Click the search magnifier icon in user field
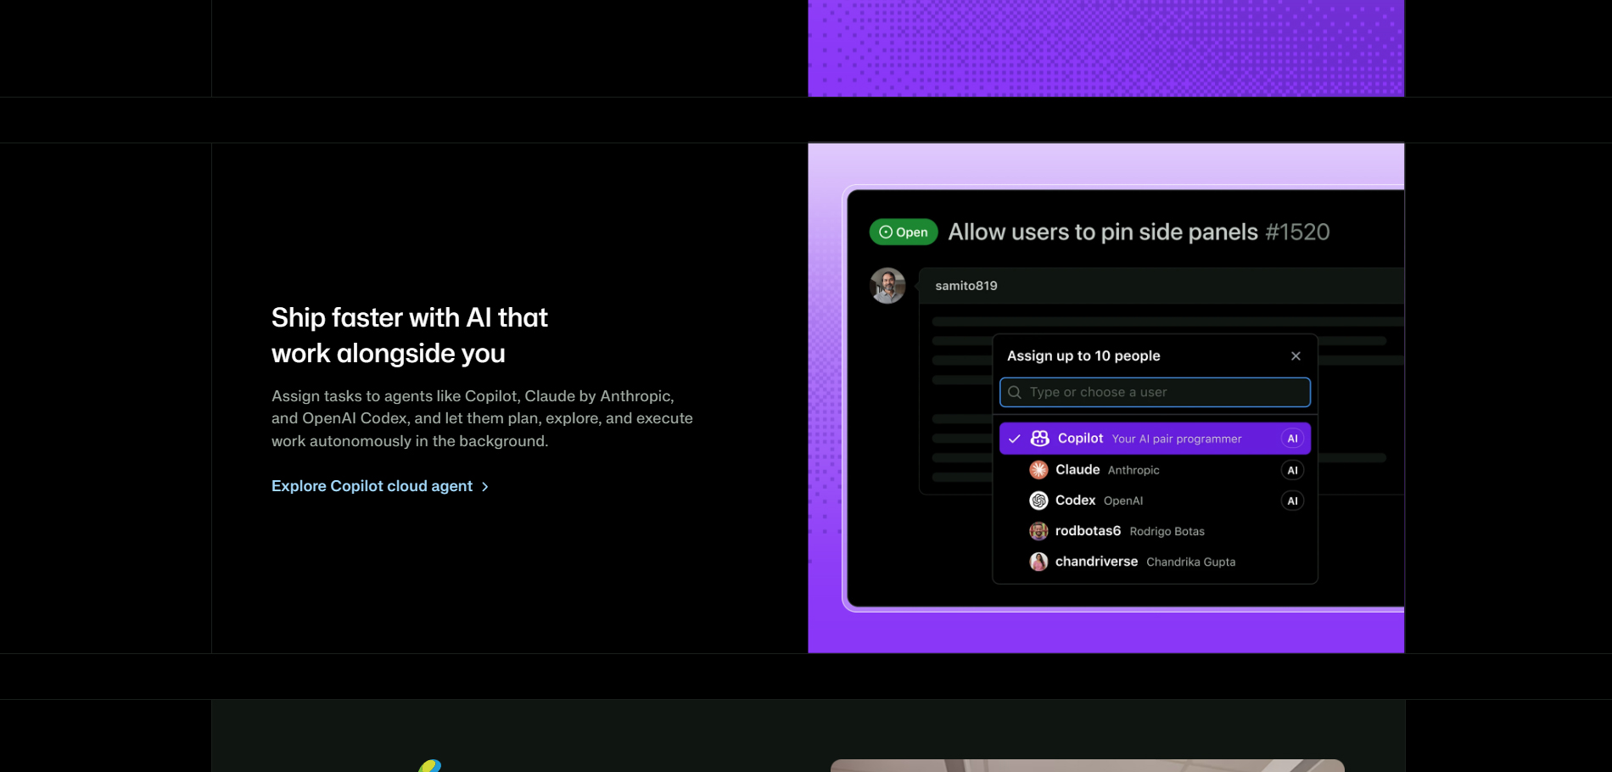The width and height of the screenshot is (1612, 772). 1015,392
